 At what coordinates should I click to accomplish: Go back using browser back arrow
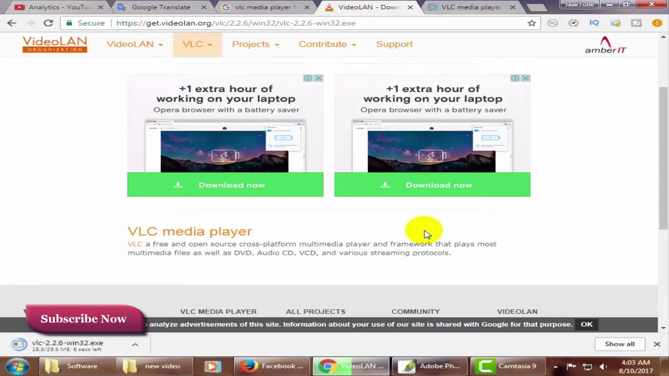coord(11,23)
